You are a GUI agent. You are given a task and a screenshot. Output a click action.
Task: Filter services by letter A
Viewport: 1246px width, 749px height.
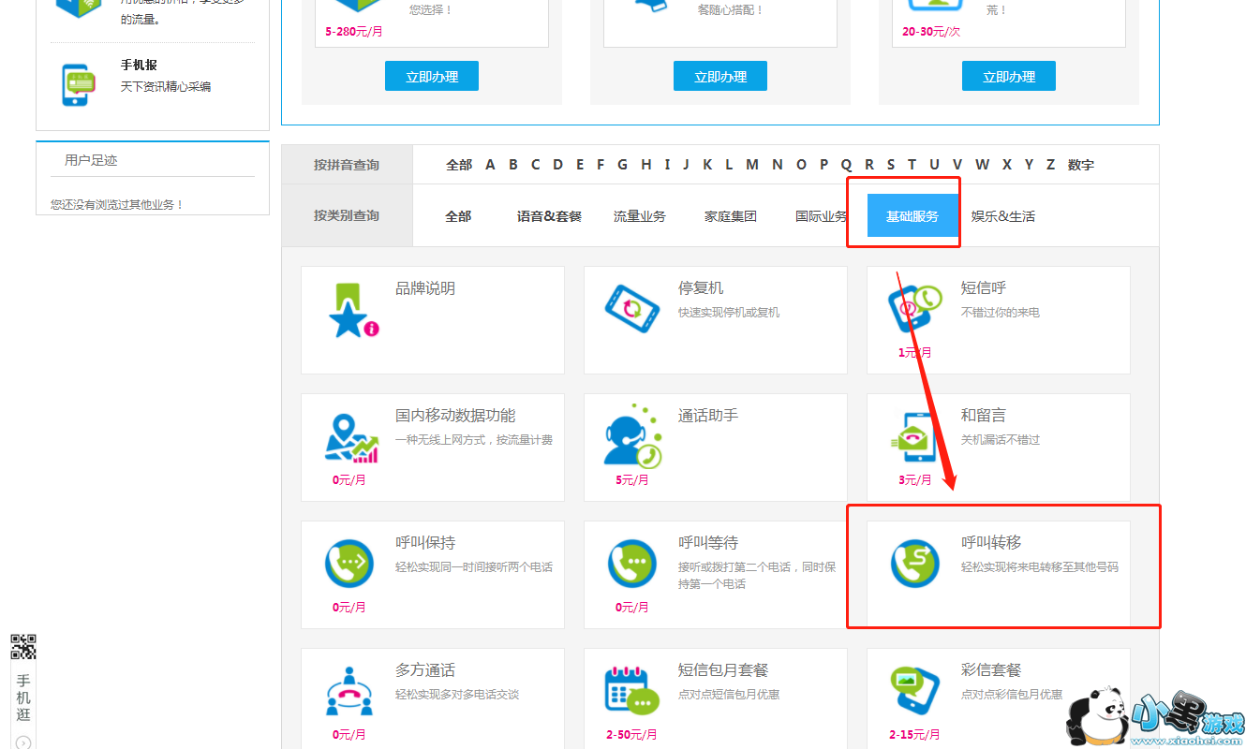(x=490, y=165)
